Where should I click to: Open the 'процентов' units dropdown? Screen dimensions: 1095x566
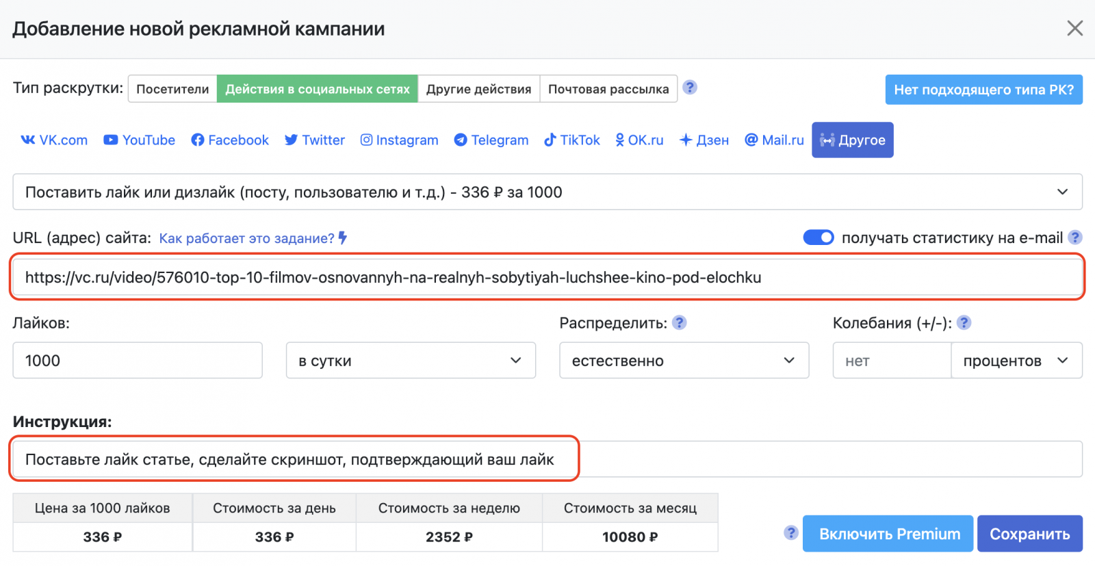tap(1016, 361)
